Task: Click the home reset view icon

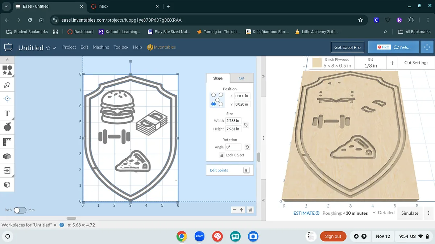Action: pos(250,210)
